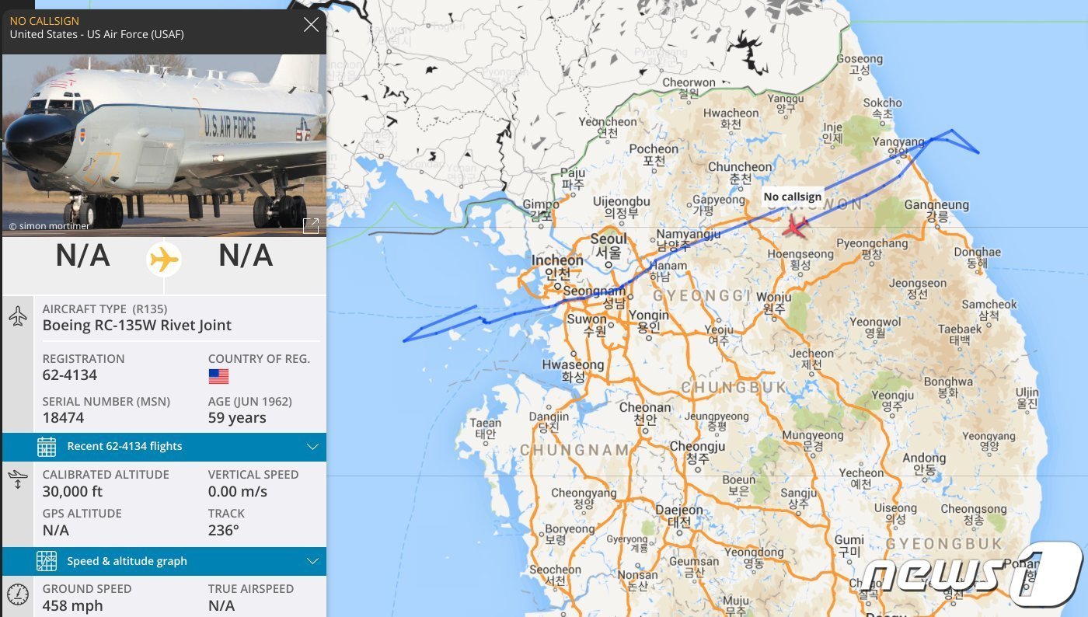Expand the aircraft photo to full size

click(311, 225)
